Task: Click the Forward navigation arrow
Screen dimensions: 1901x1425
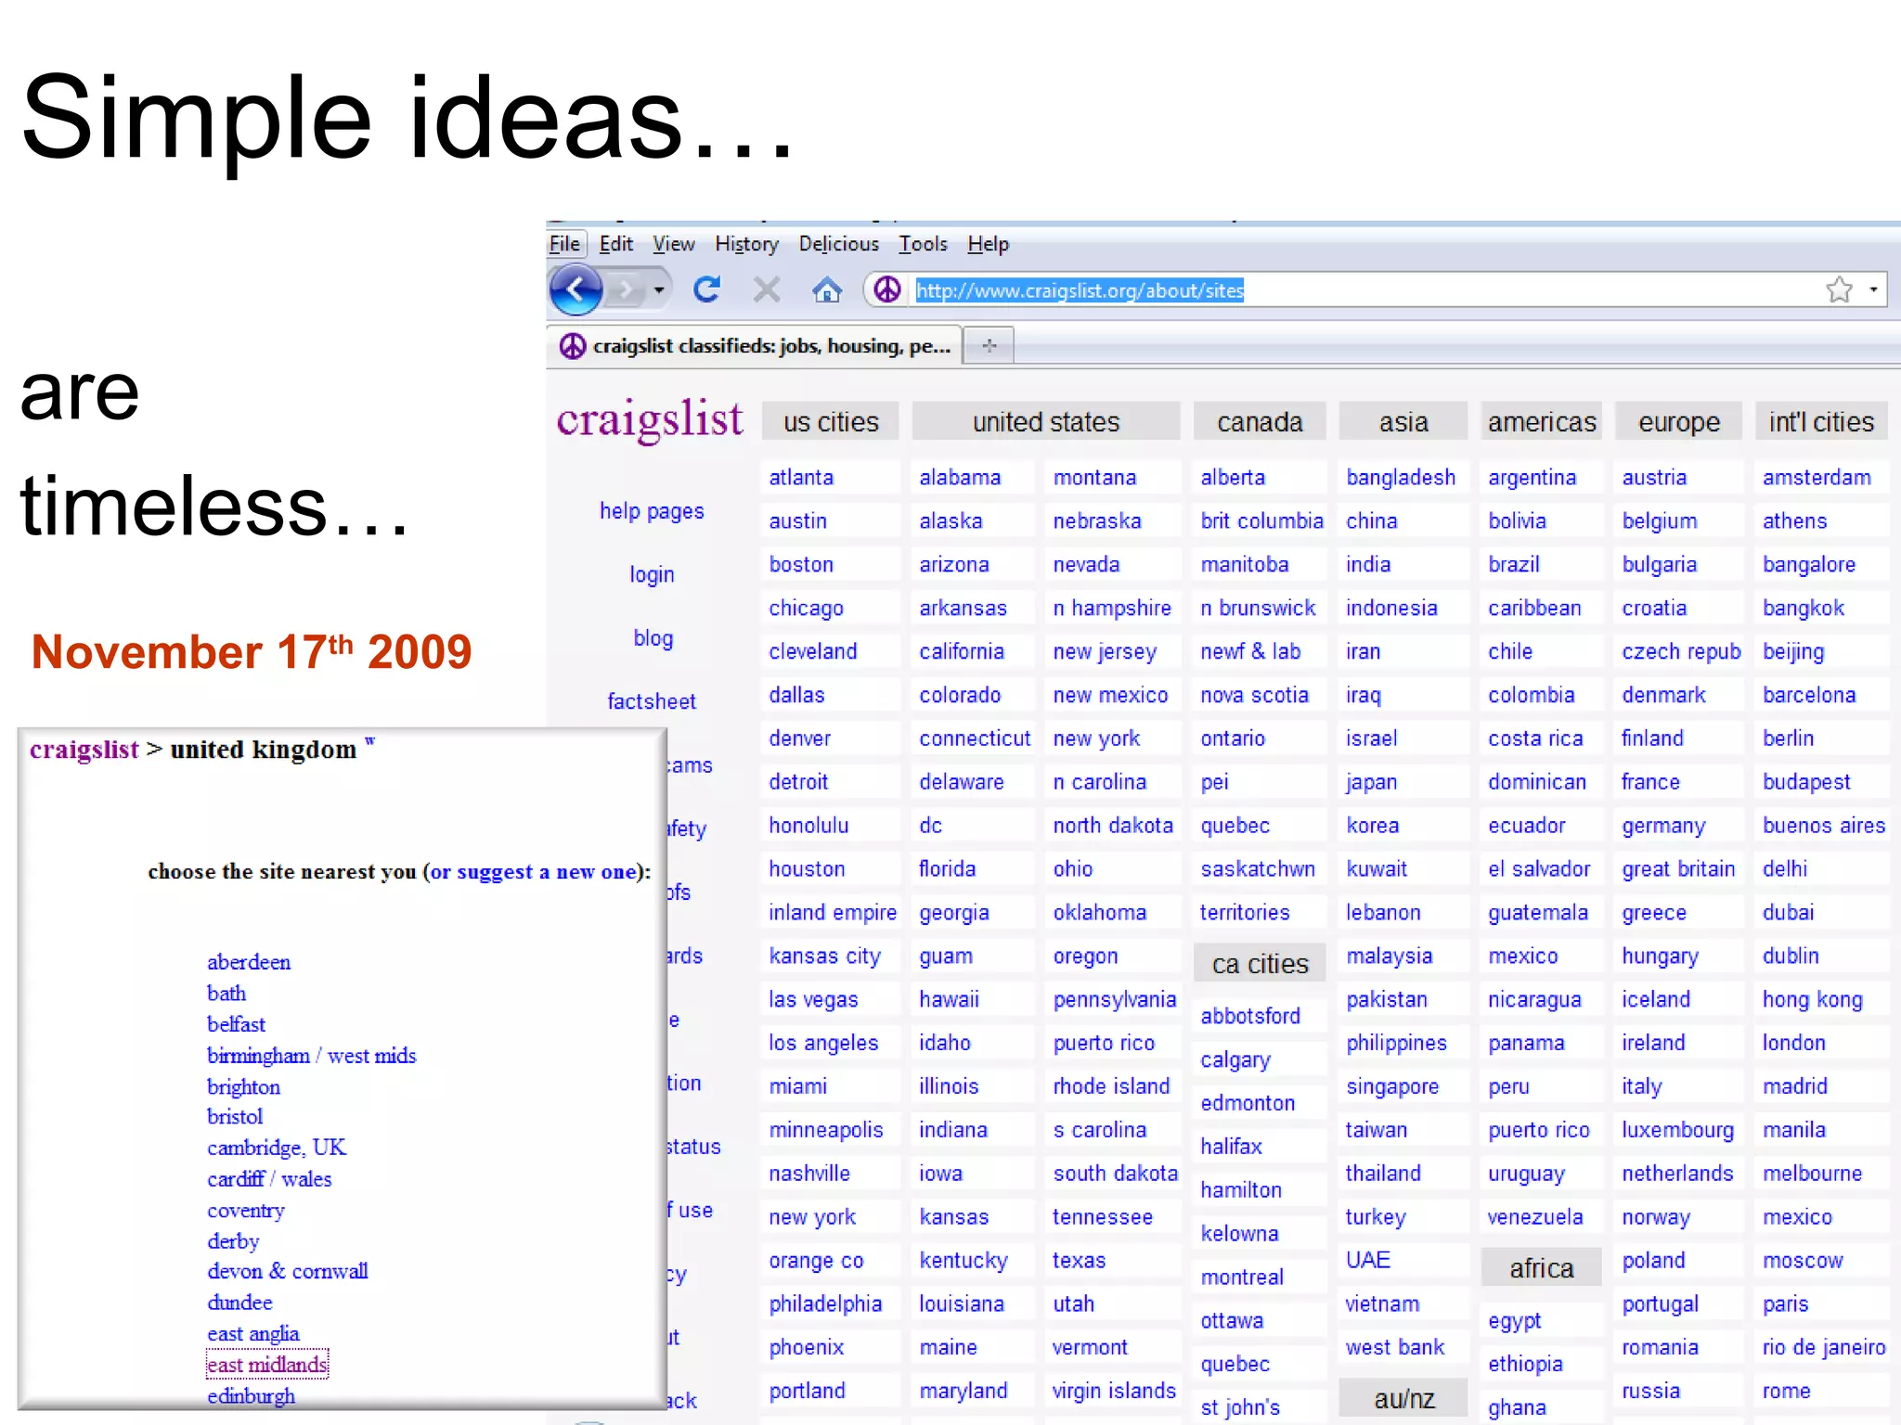Action: [x=626, y=290]
